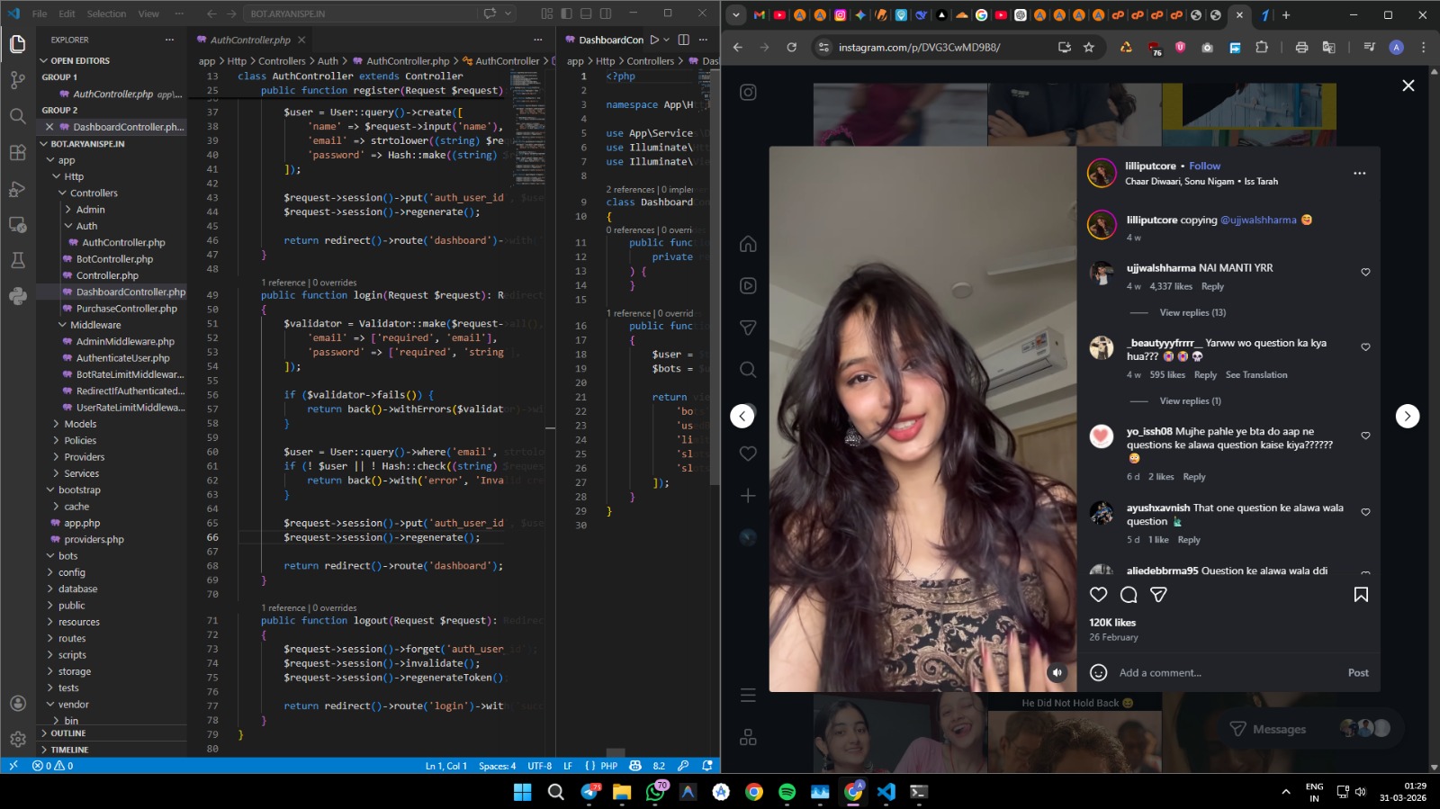This screenshot has height=809, width=1440.
Task: Open the Extensions view in VS Code
Action: 17,152
